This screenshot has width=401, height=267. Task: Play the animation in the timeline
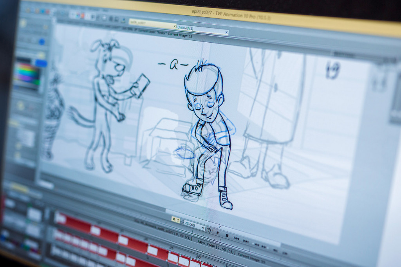pyautogui.click(x=218, y=233)
